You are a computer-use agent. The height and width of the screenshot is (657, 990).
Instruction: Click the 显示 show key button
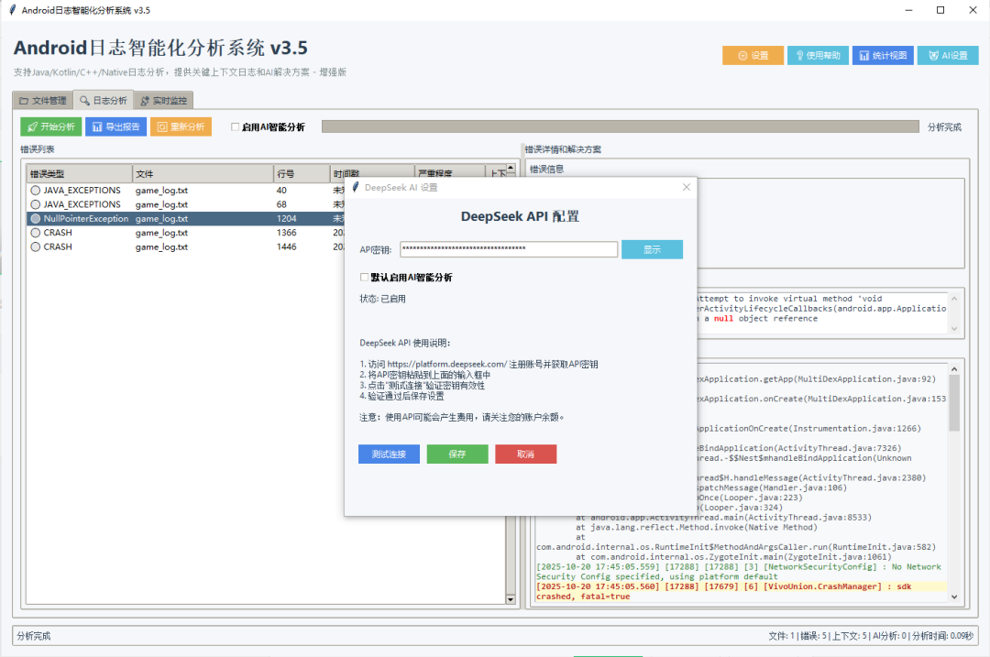pos(653,249)
